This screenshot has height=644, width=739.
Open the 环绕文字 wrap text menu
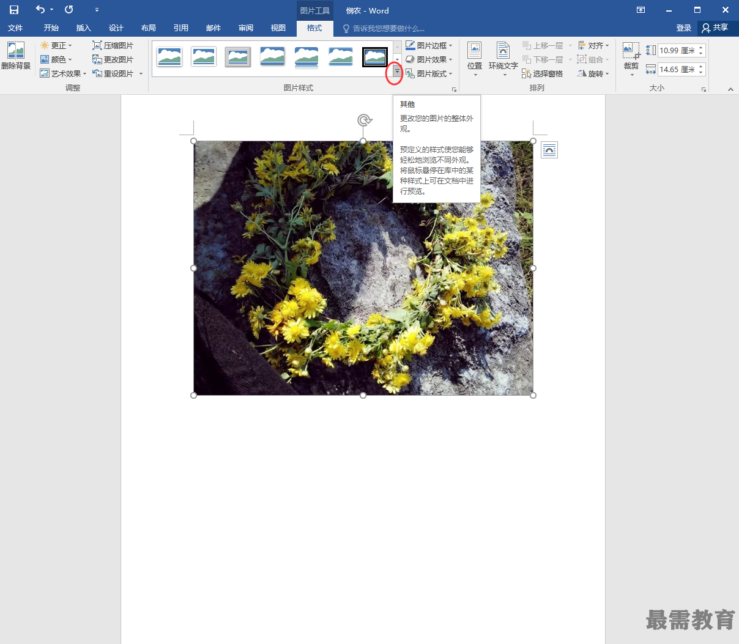point(503,59)
